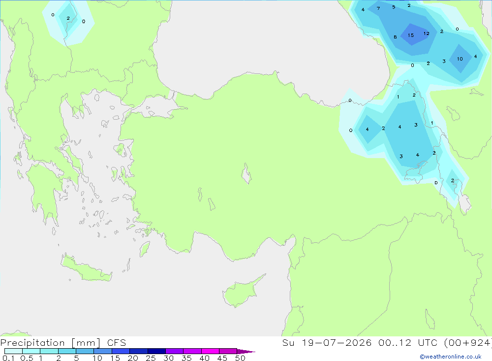Click the 30–35 mm purple legend swatch

pos(174,351)
